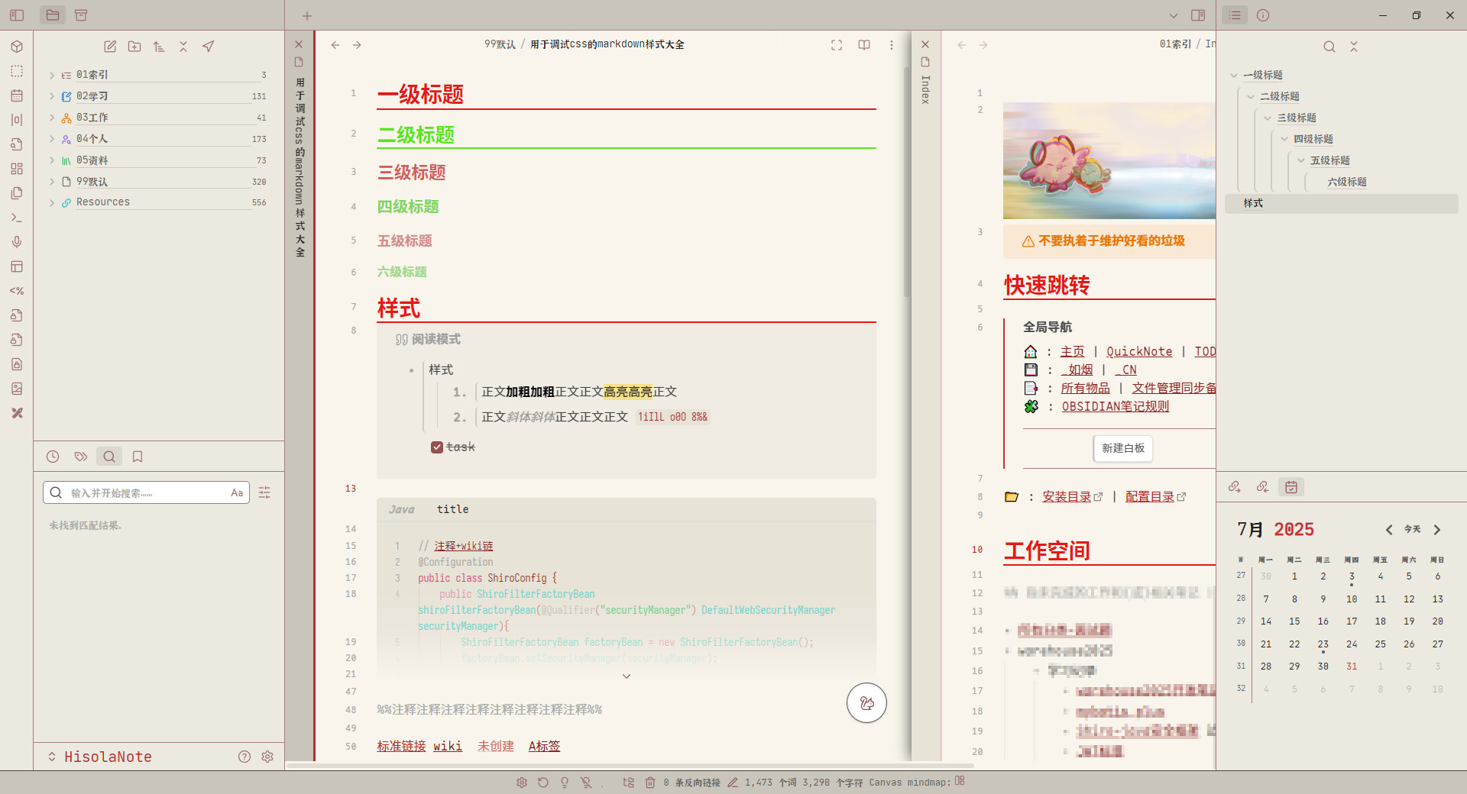Collapse the 三级标题 outline item
This screenshot has width=1467, height=794.
(x=1268, y=118)
